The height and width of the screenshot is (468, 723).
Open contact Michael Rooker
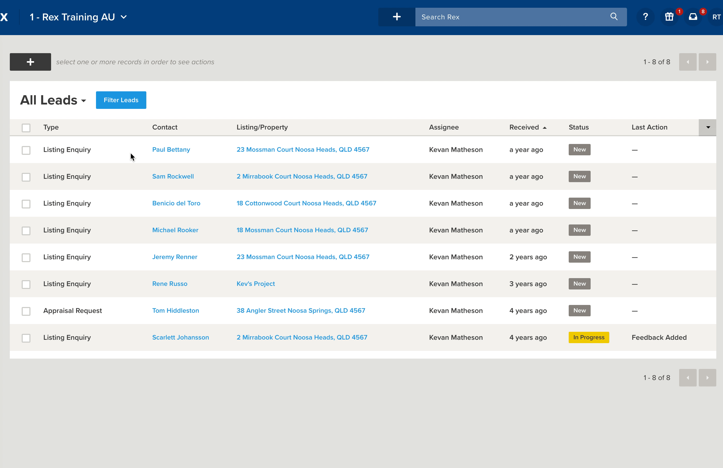click(175, 230)
